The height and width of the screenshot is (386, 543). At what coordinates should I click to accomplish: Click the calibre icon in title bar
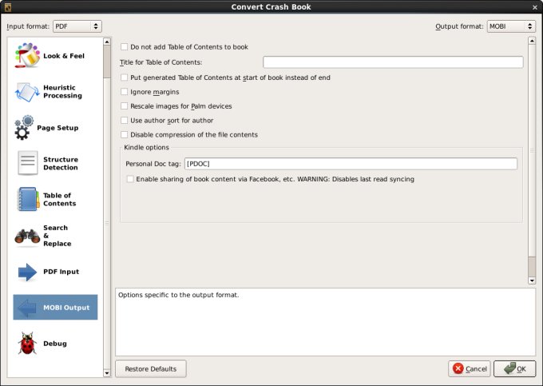(x=8, y=7)
